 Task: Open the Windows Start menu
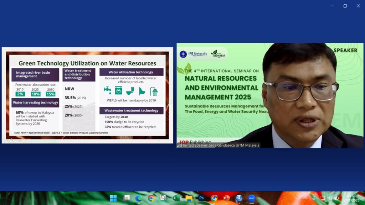(x=113, y=198)
